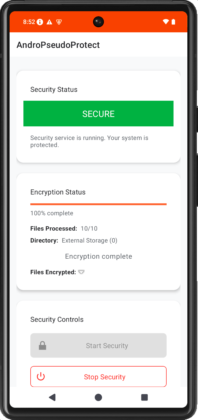The width and height of the screenshot is (198, 420).
Task: Click the Encryption complete message
Action: (x=98, y=256)
